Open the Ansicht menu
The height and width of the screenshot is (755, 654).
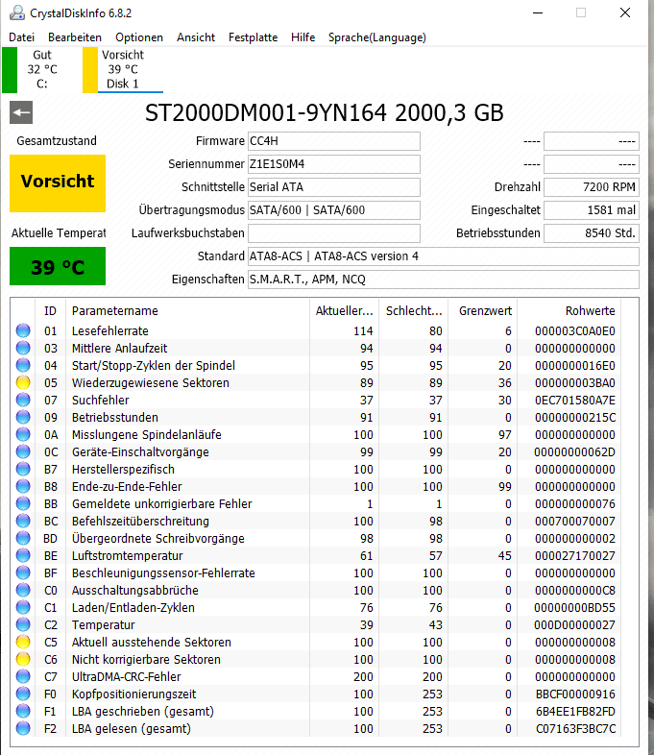click(196, 37)
